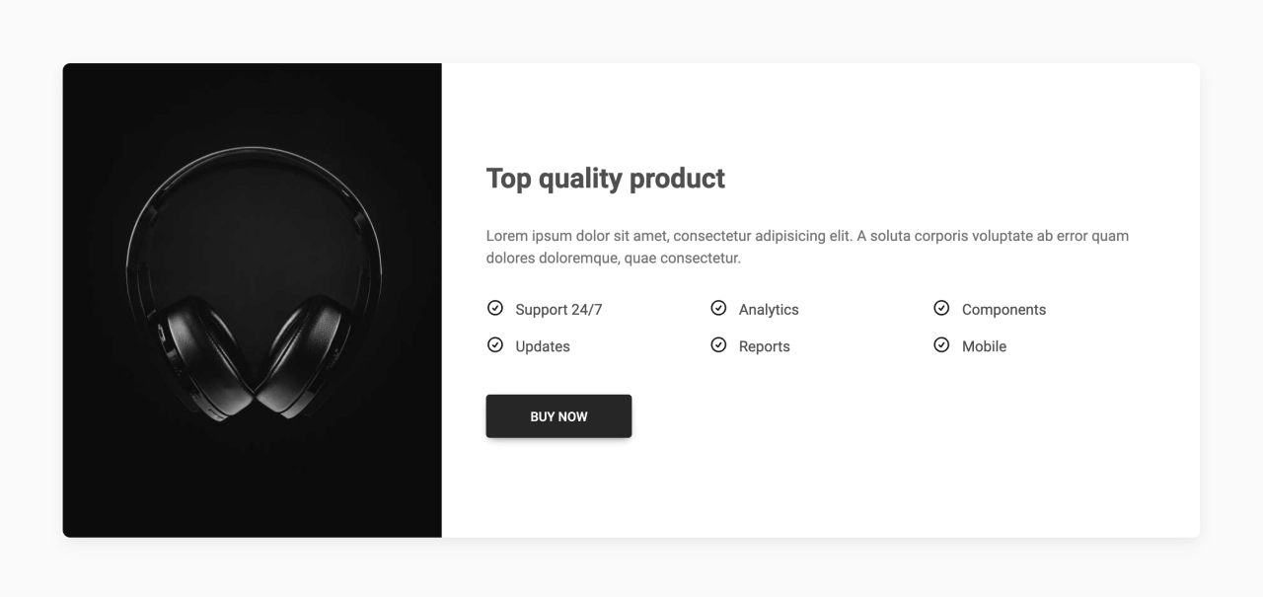Click the check icon beside Updates
The height and width of the screenshot is (597, 1263).
tap(495, 345)
